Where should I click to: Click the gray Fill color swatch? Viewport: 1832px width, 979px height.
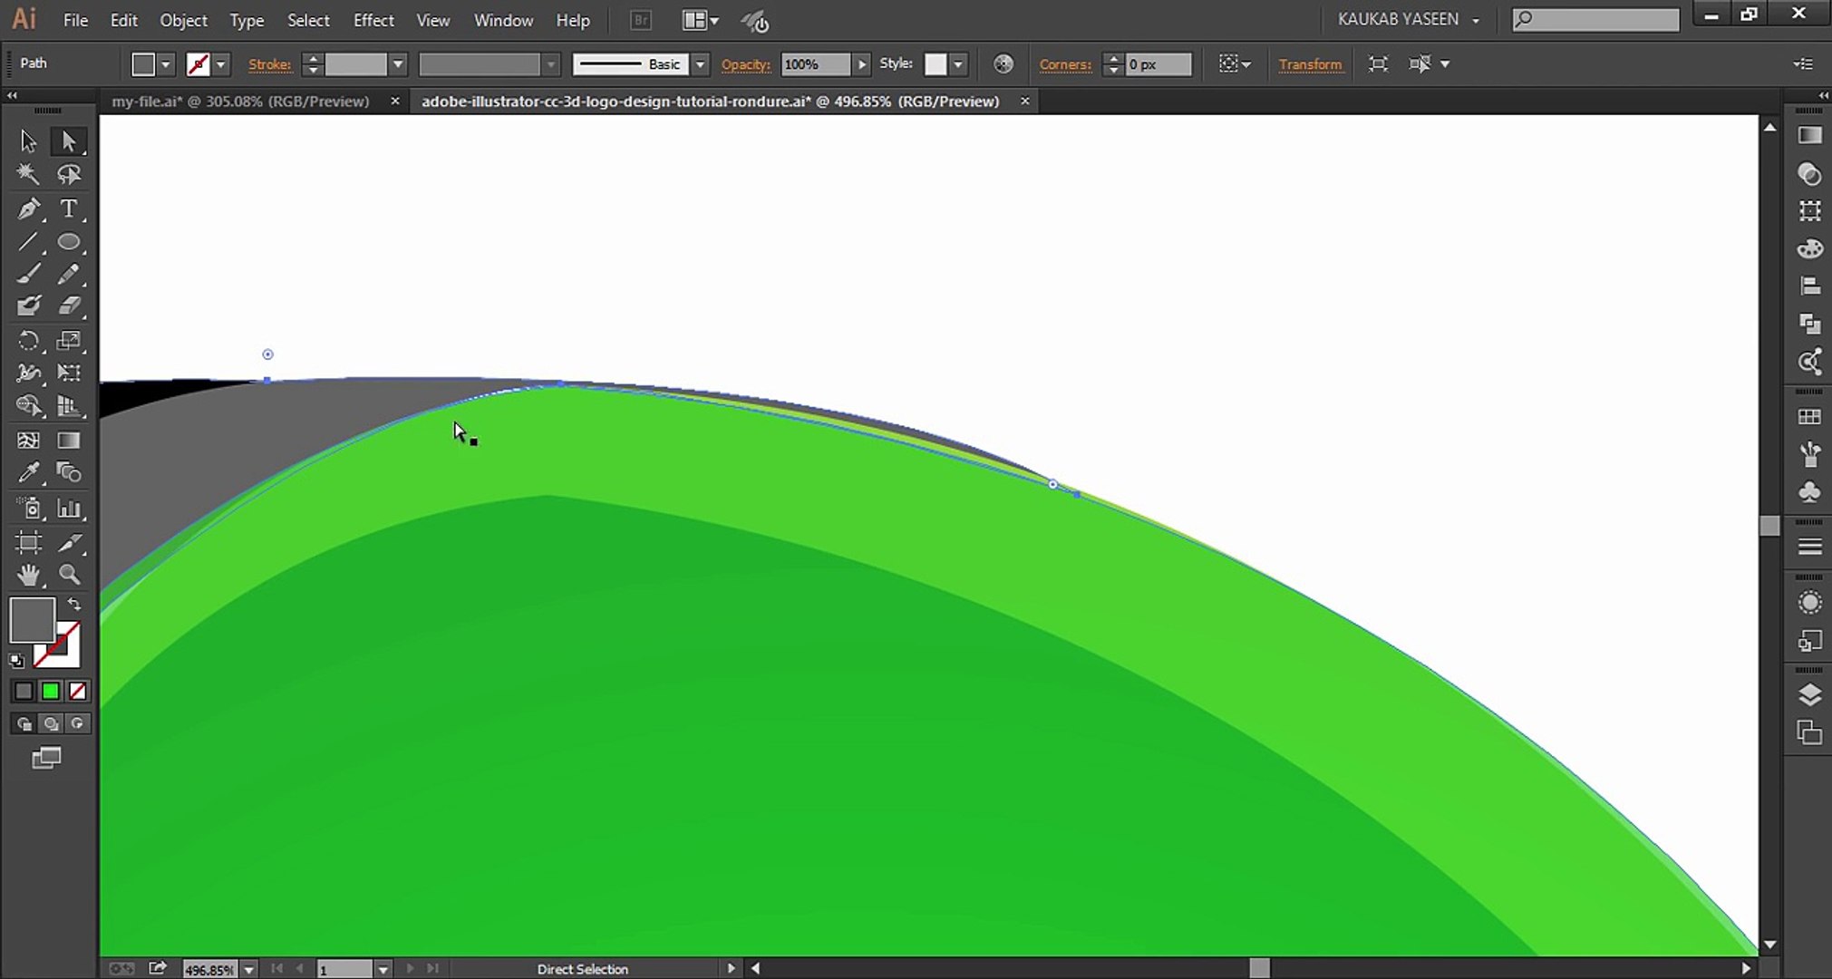33,620
